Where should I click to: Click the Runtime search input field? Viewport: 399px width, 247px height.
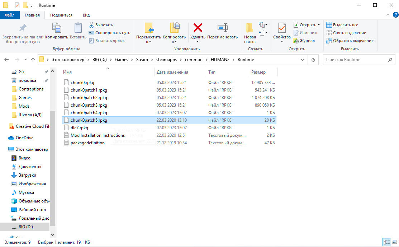coord(358,60)
